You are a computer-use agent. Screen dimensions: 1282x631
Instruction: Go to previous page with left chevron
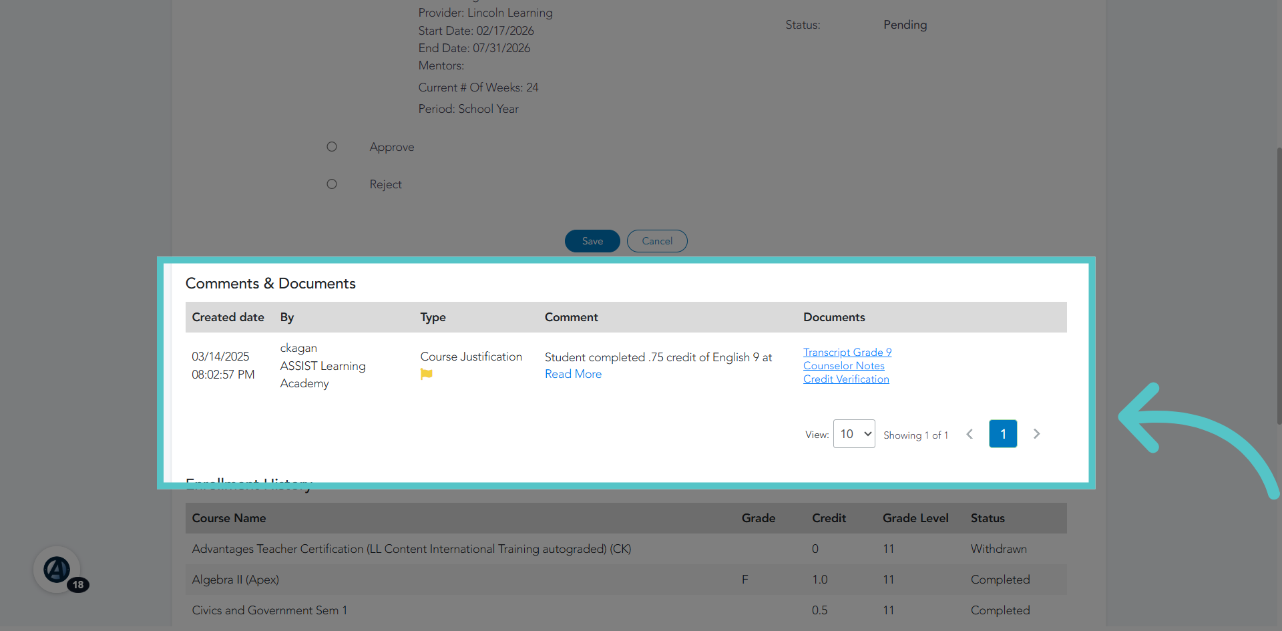(970, 434)
